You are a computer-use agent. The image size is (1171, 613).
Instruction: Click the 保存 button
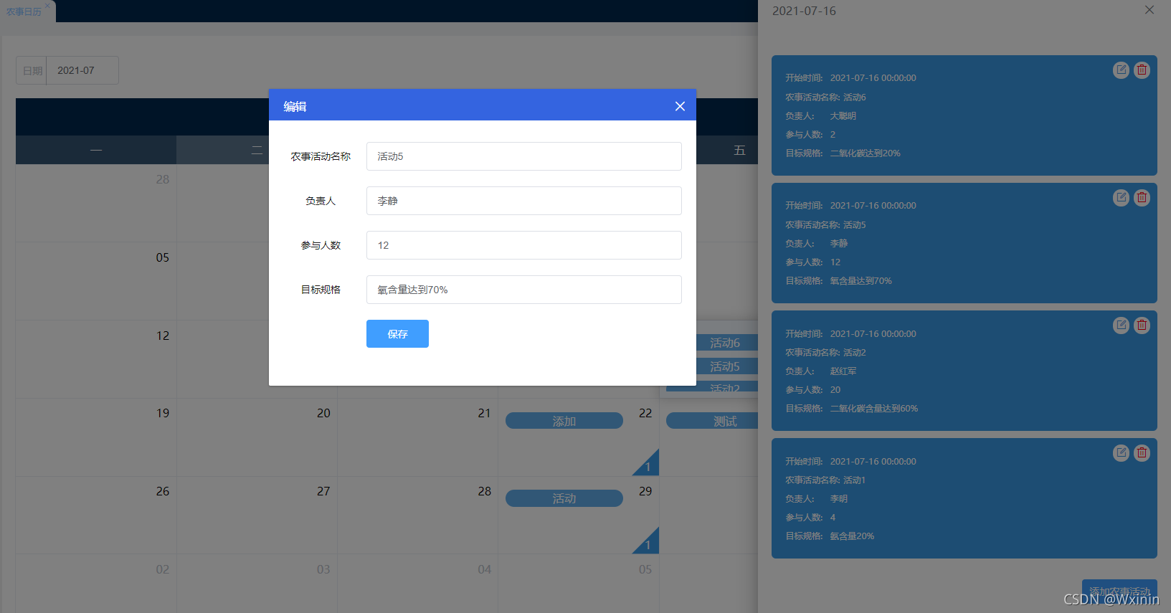(x=397, y=333)
